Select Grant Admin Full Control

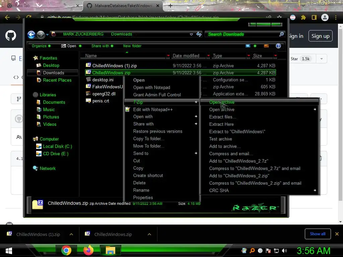[x=161, y=95]
